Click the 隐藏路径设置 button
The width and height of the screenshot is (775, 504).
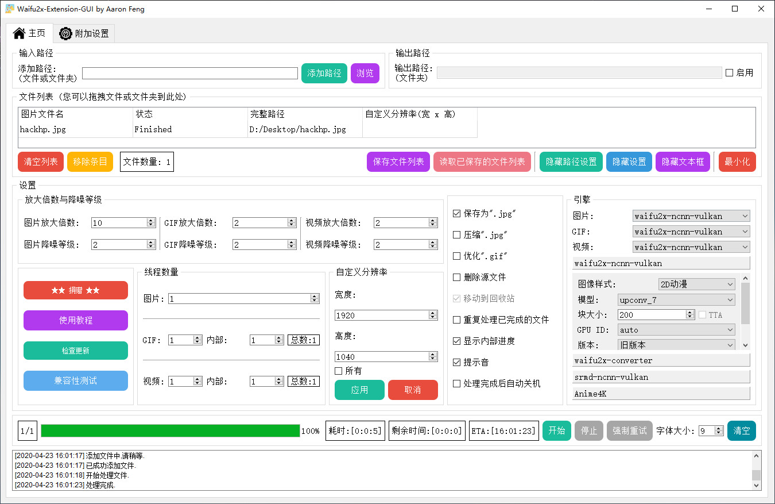[571, 161]
